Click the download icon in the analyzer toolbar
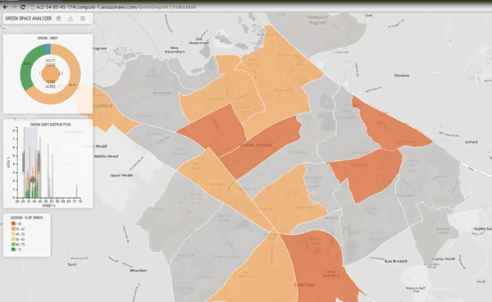 (71, 19)
